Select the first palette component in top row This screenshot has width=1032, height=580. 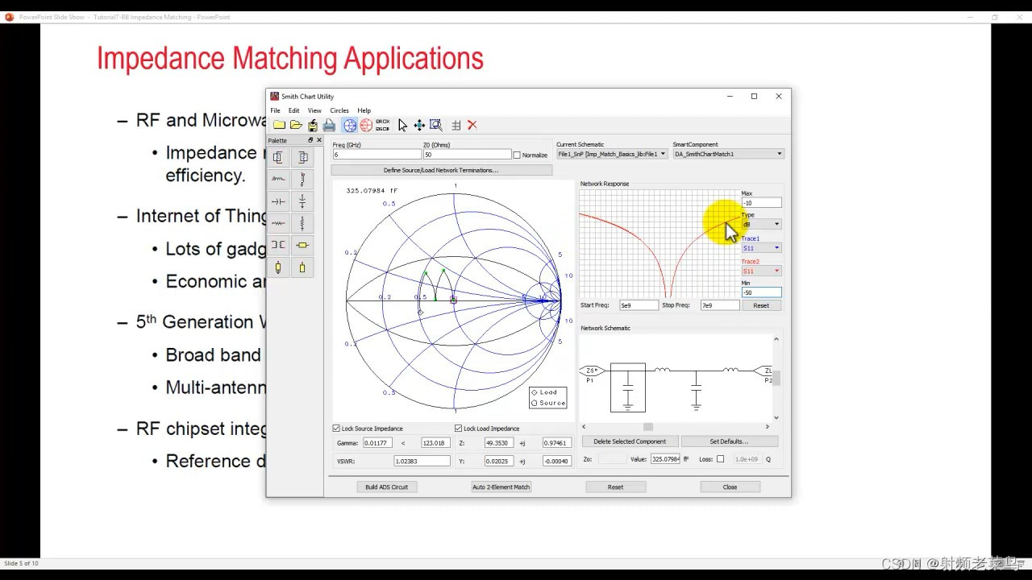(278, 157)
